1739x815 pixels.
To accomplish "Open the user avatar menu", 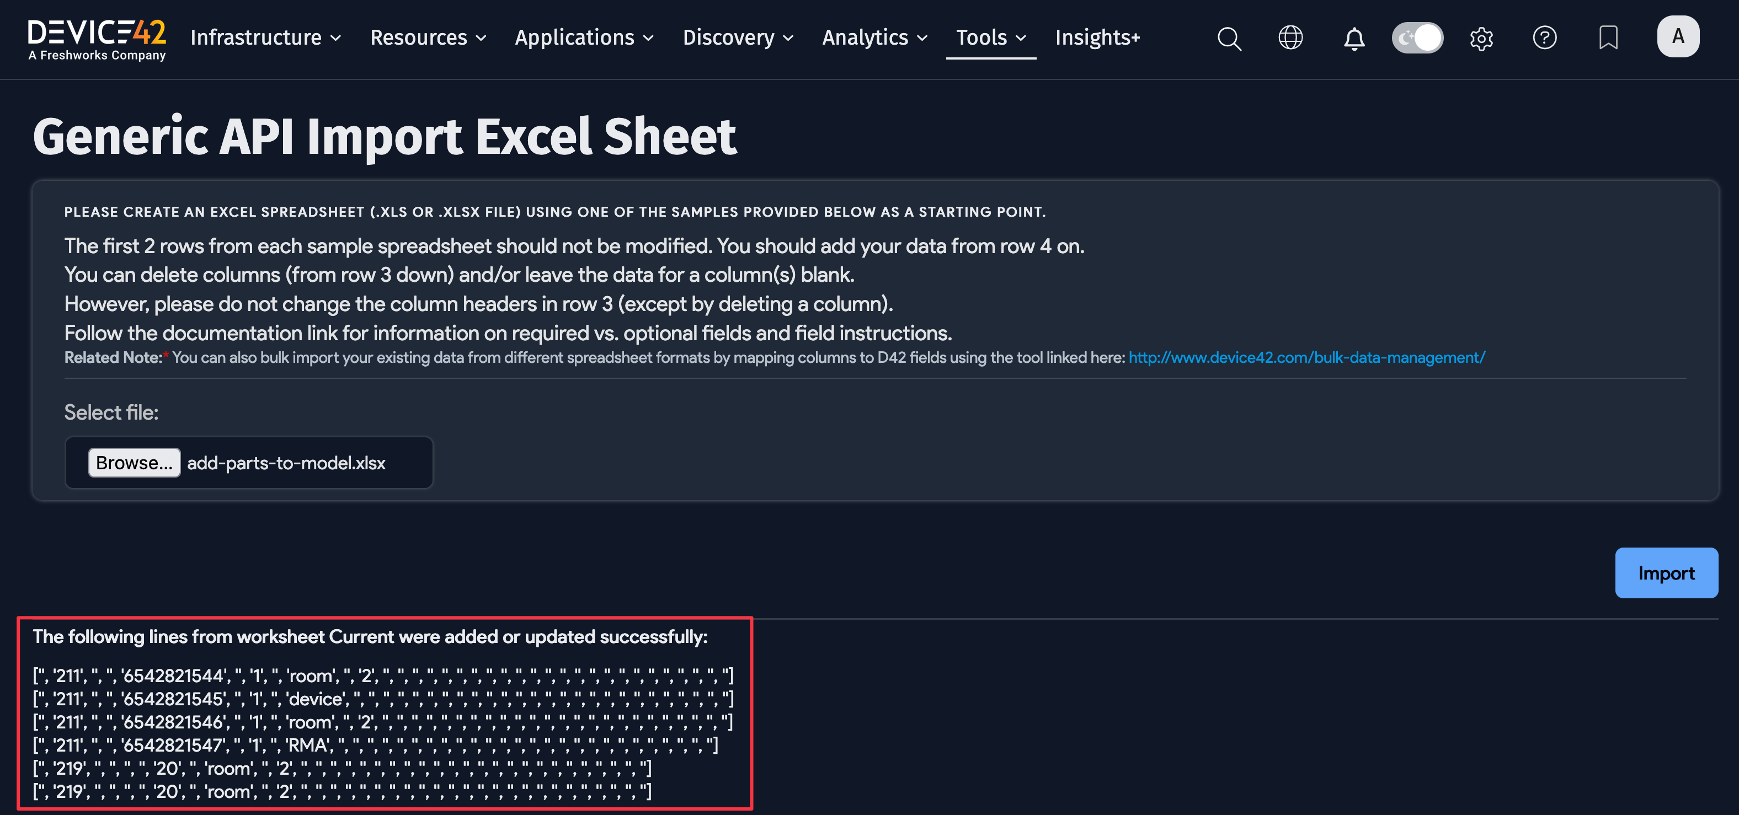I will (1678, 36).
